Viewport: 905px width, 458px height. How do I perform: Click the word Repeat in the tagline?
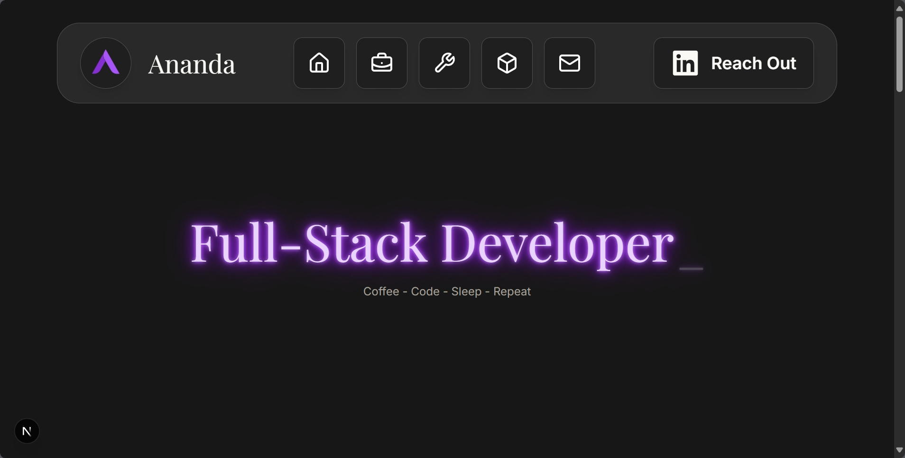click(x=512, y=292)
